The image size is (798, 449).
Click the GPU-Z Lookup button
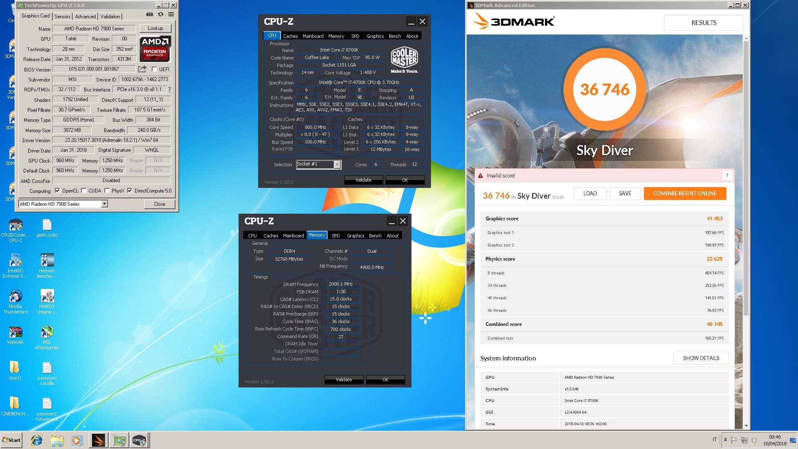(x=155, y=28)
